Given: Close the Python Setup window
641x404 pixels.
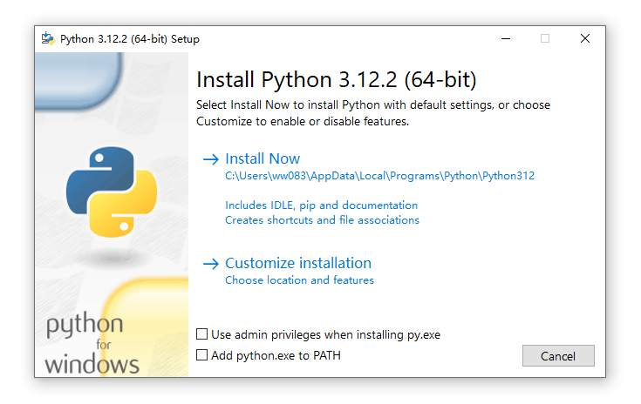Looking at the screenshot, I should pyautogui.click(x=585, y=39).
